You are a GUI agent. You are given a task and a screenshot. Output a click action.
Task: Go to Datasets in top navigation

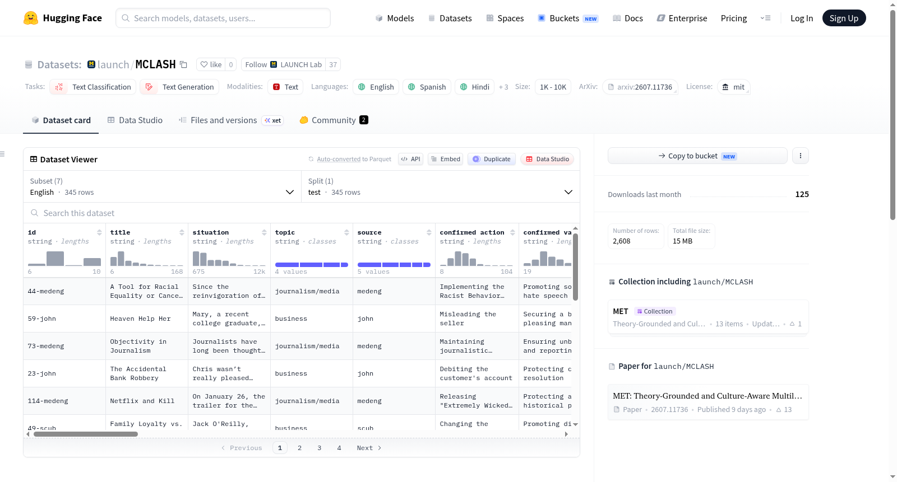450,18
